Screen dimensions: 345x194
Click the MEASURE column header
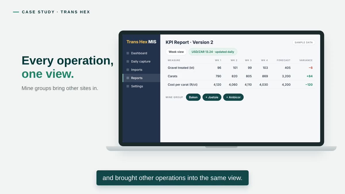174,60
